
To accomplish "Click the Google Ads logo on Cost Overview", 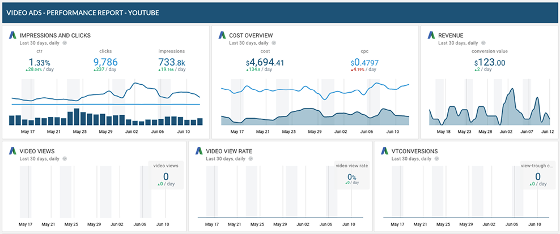I will click(x=222, y=36).
